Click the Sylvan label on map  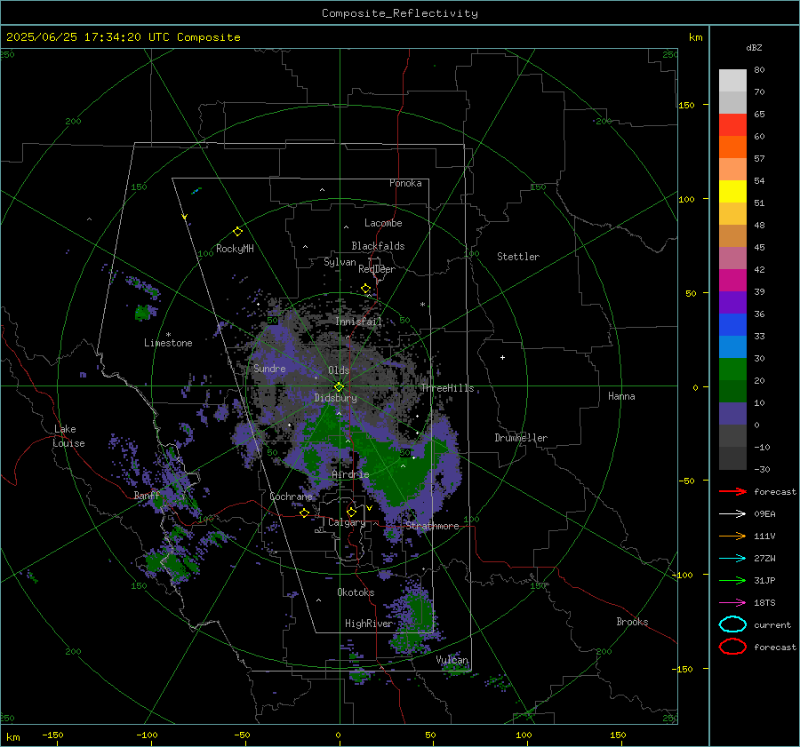[x=340, y=262]
